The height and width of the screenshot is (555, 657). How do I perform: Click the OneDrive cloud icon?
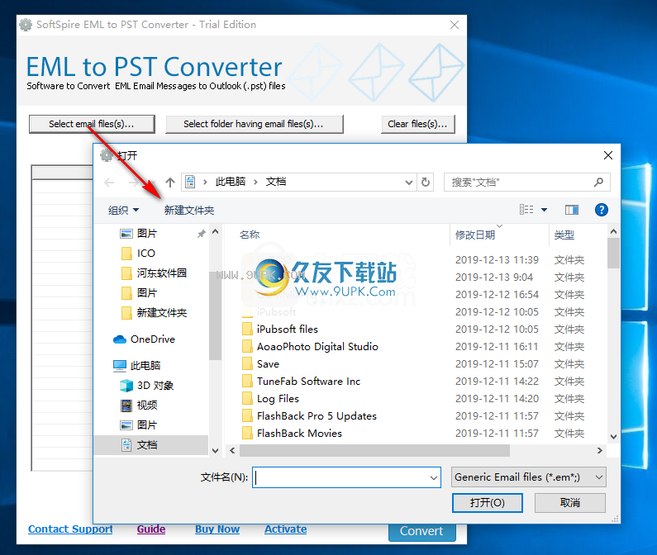pos(120,339)
